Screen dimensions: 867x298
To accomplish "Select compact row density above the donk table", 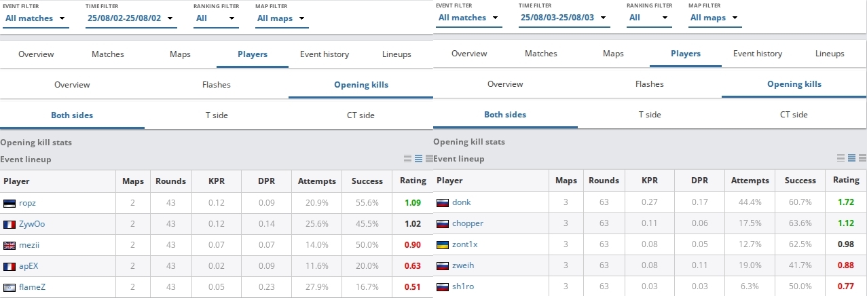I will click(x=841, y=158).
